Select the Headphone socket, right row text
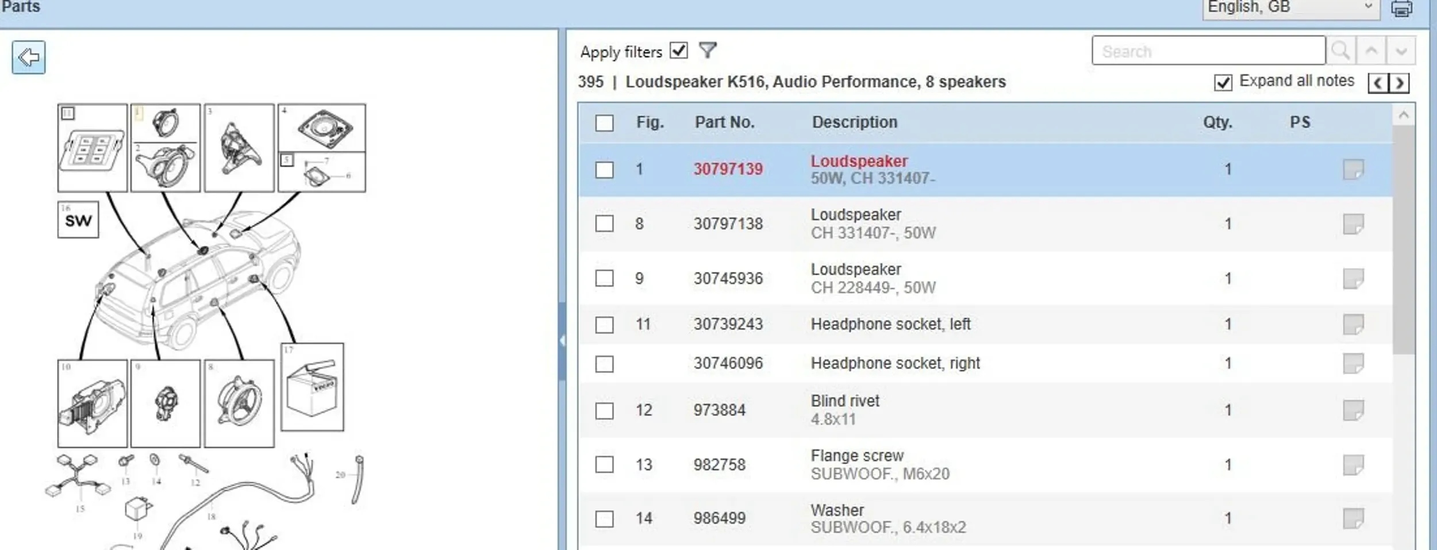The height and width of the screenshot is (550, 1437). pos(895,363)
